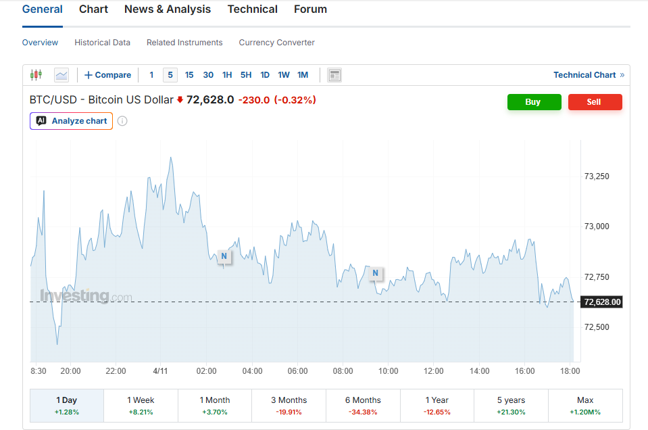Choose the 6 Months range
The height and width of the screenshot is (430, 648).
tap(363, 405)
